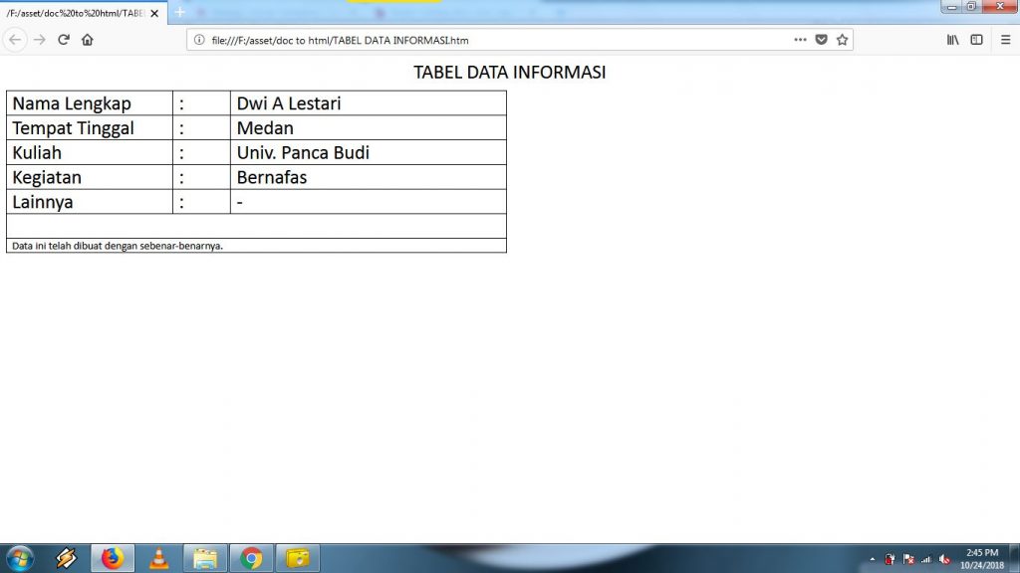Screen dimensions: 1020x573
Task: Click the TABEL DATA INFORMASI heading
Action: (x=509, y=72)
